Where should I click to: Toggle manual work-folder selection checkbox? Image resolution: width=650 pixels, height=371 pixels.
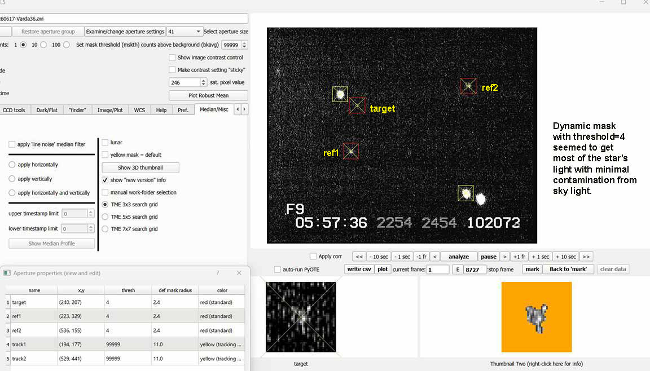coord(106,192)
